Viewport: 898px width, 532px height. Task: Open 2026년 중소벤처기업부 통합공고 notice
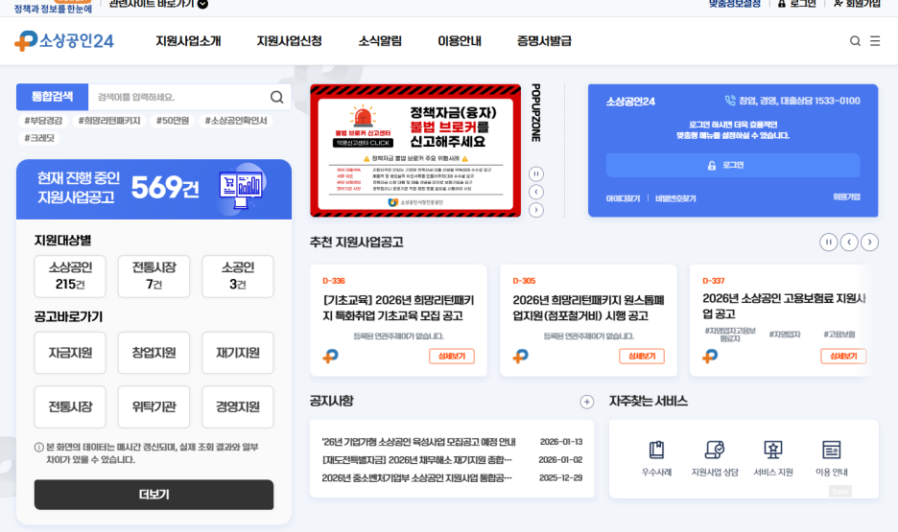[417, 478]
